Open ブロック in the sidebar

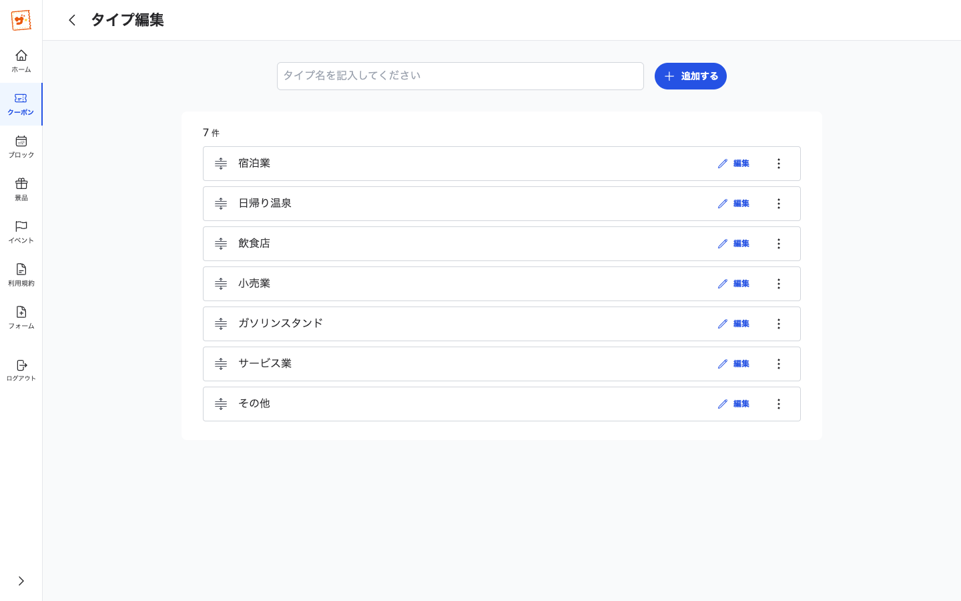pos(21,146)
